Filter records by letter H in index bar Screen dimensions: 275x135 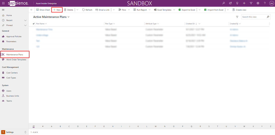pos(113,126)
